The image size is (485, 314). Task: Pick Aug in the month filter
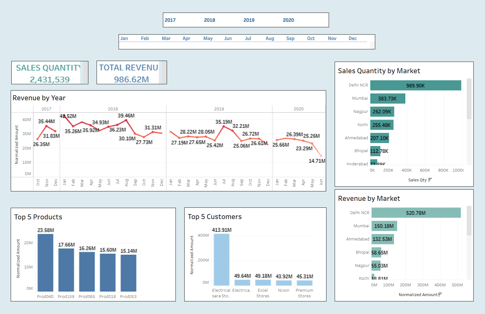pos(270,38)
